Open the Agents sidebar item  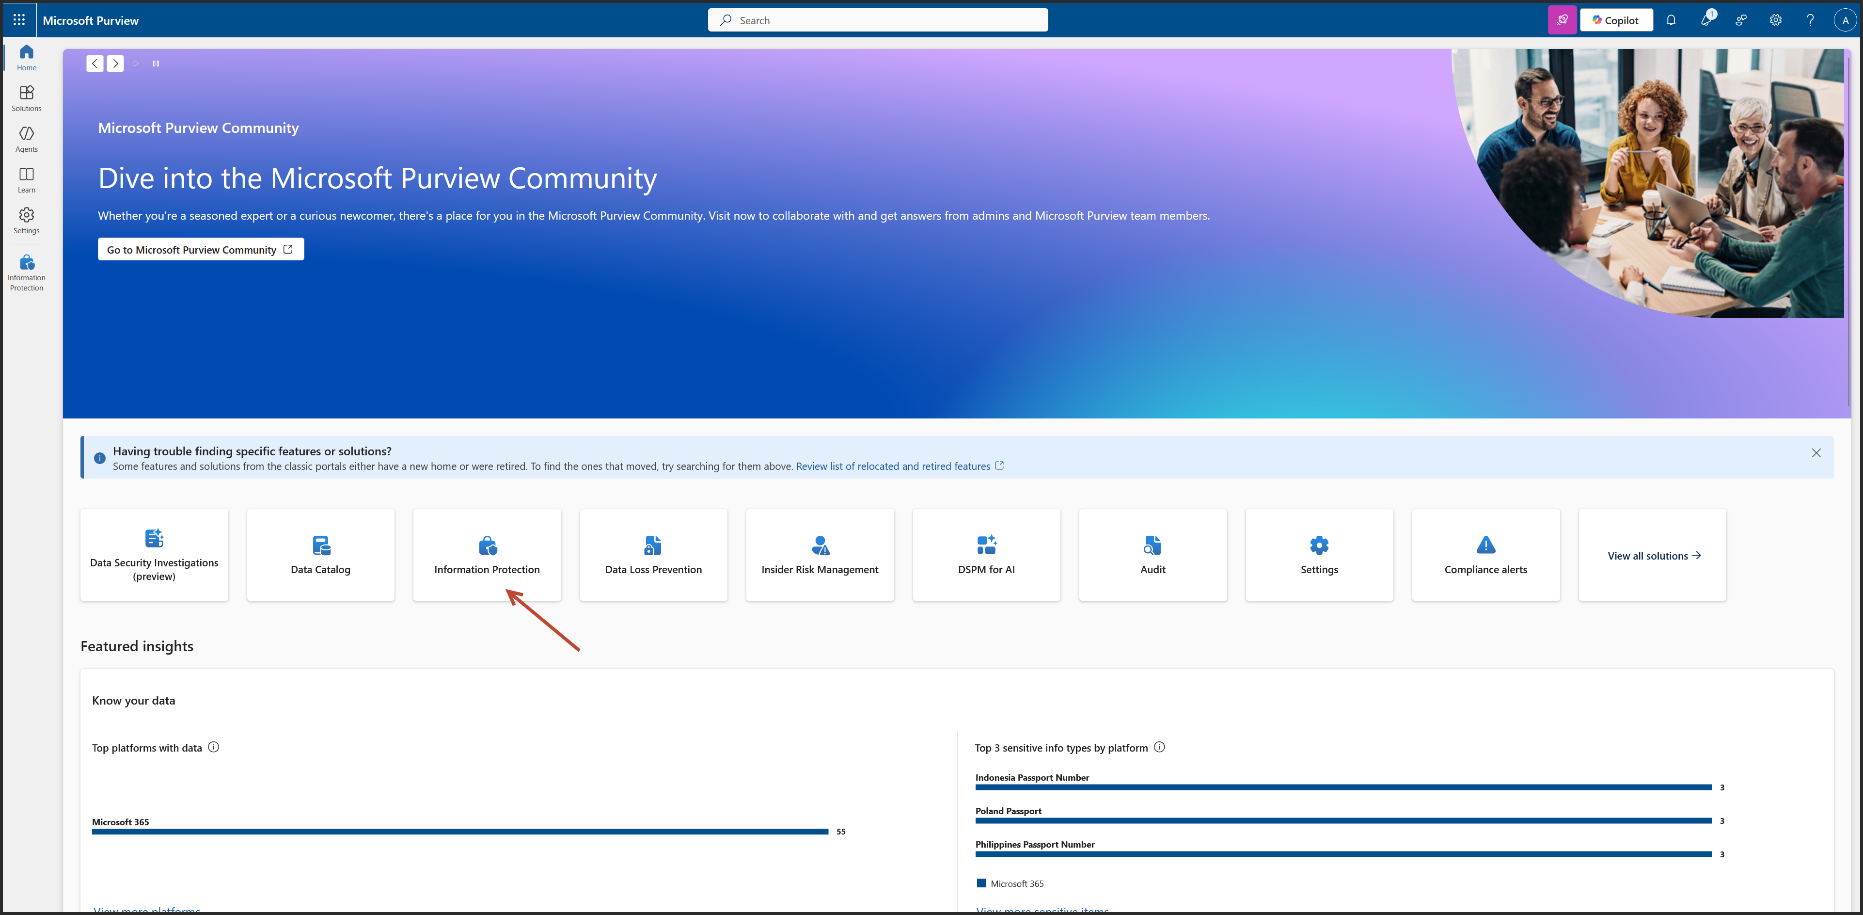[27, 139]
